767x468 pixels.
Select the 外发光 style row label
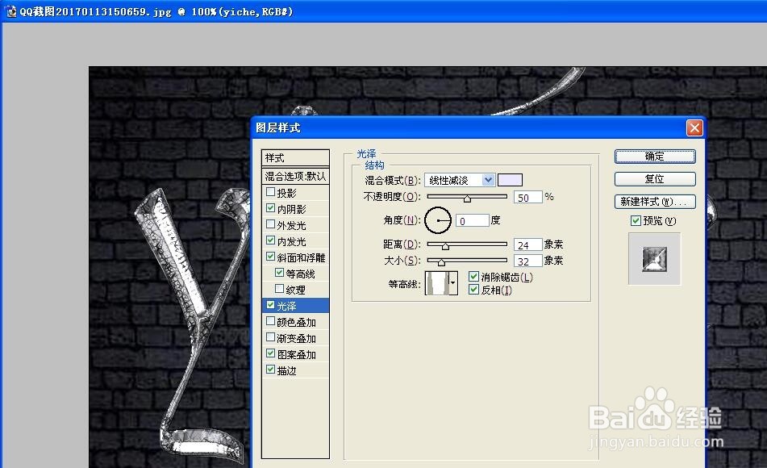[291, 225]
